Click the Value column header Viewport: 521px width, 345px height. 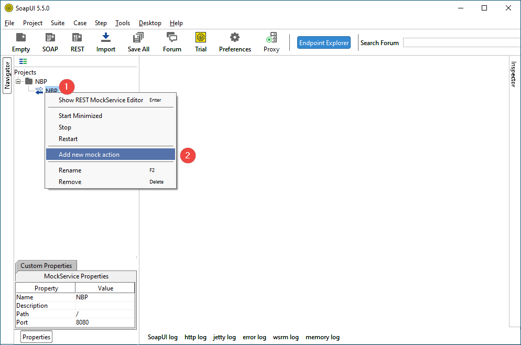pyautogui.click(x=105, y=288)
